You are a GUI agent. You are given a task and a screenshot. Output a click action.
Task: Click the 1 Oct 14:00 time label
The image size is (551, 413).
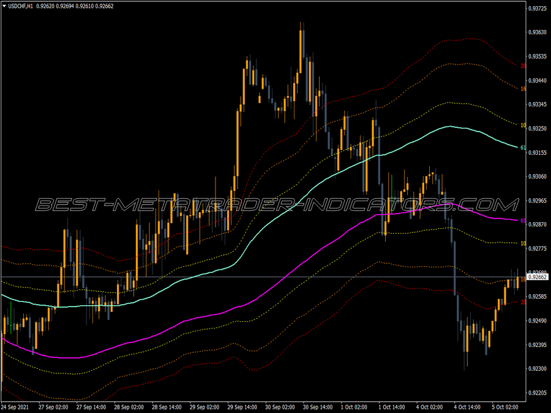(392, 407)
